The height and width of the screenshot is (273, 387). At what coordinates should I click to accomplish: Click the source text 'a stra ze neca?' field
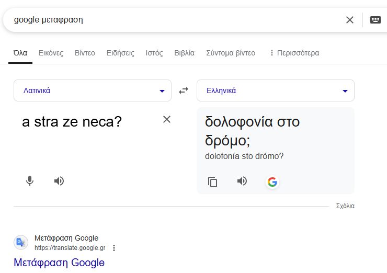[x=72, y=122]
